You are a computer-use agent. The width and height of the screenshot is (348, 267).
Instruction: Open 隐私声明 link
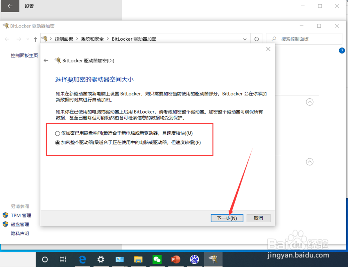point(20,233)
